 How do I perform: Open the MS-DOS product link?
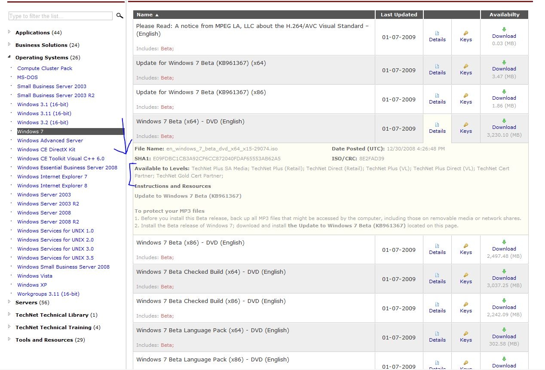coord(28,77)
